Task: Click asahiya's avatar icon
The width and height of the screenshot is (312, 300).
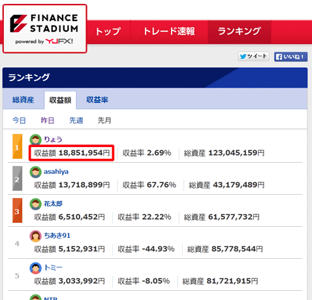Action: click(x=35, y=172)
